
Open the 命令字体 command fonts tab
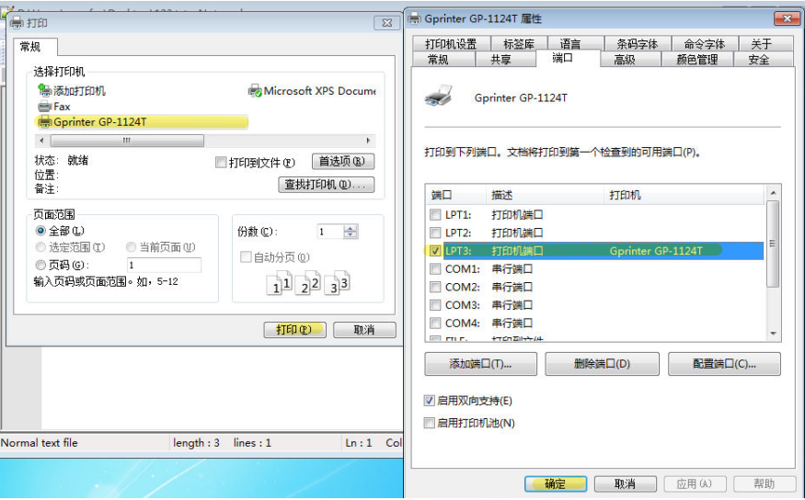[x=705, y=44]
